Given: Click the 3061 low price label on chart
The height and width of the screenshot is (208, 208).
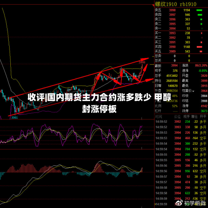Looking at the screenshot, I should 15,117.
